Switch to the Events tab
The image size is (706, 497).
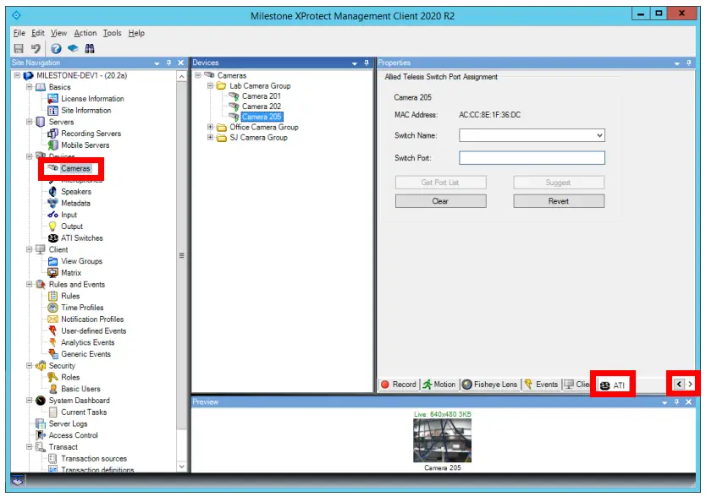pos(541,385)
